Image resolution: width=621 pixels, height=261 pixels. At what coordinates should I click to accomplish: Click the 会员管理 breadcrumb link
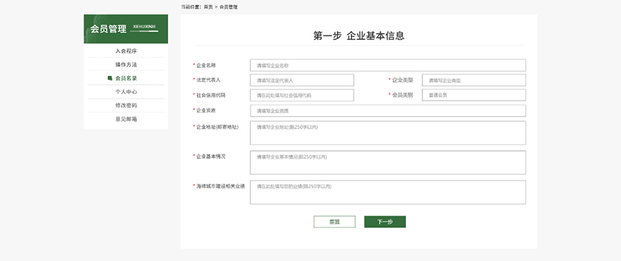[229, 7]
